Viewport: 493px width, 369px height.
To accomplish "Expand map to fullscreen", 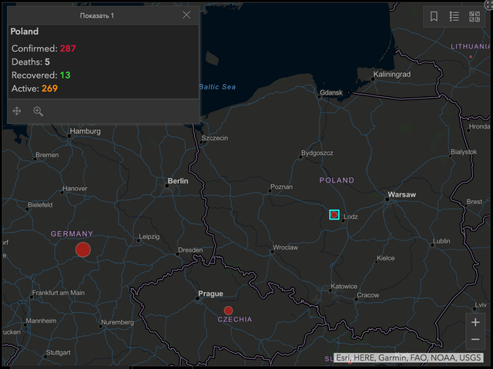I will [488, 4].
